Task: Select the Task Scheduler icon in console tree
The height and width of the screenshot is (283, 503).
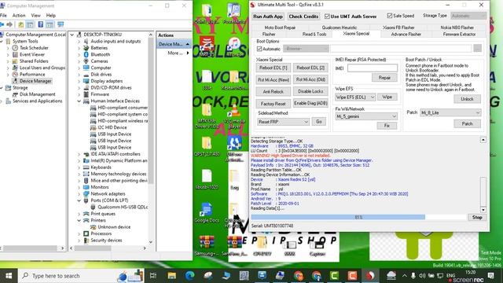Action: (x=15, y=48)
